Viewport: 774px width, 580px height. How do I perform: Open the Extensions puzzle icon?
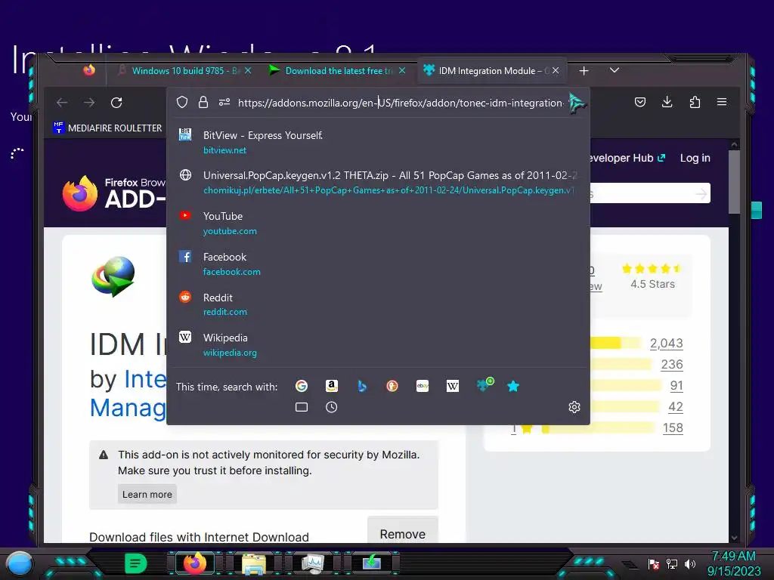(695, 102)
